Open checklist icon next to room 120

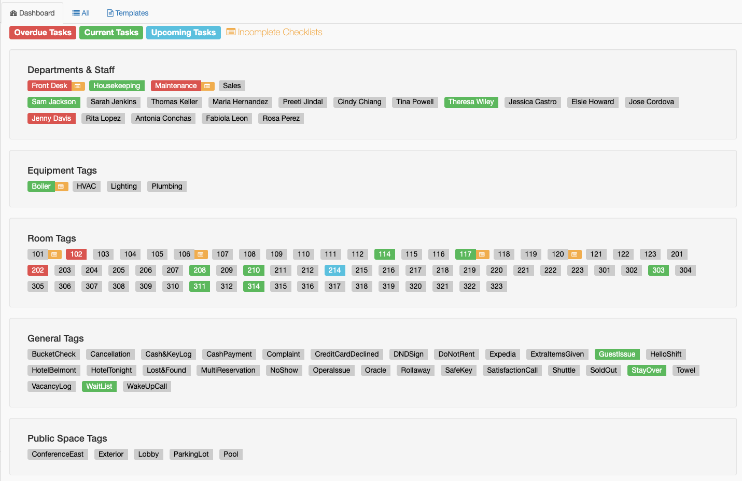(x=575, y=254)
